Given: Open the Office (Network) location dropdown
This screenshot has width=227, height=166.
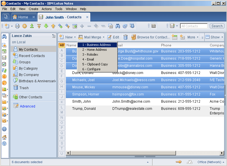Looking at the screenshot, I should point(211,162).
